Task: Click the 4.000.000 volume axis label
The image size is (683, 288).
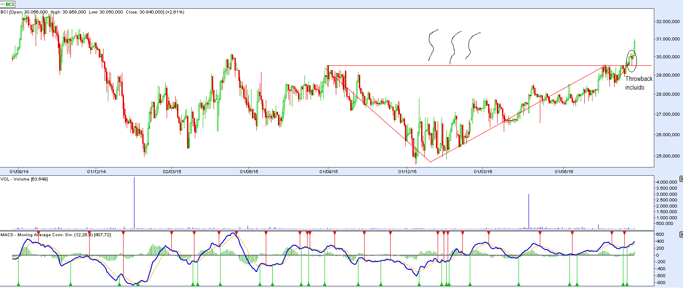Action: (666, 182)
